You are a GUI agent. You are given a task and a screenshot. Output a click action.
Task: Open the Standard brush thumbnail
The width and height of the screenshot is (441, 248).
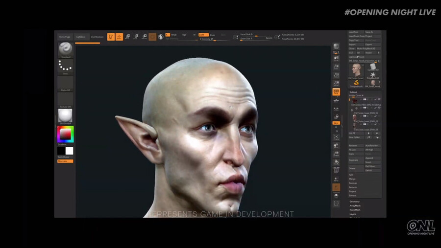pos(65,49)
